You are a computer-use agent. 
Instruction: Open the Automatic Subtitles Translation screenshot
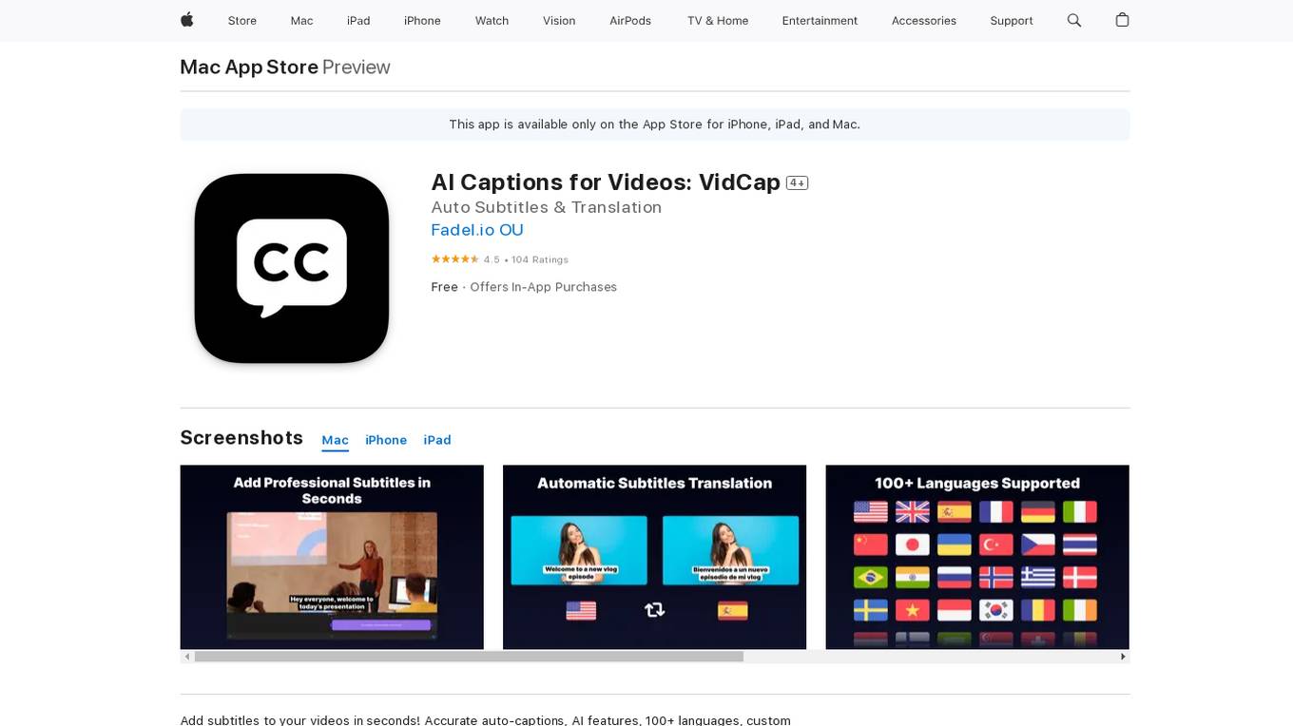coord(654,557)
